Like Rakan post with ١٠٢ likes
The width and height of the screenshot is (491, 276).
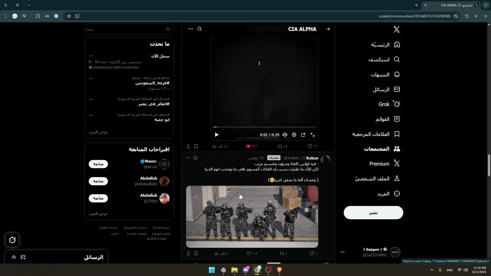click(252, 253)
